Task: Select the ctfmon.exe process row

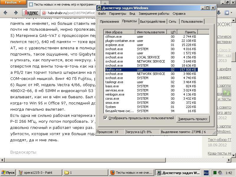Action: click(x=151, y=37)
